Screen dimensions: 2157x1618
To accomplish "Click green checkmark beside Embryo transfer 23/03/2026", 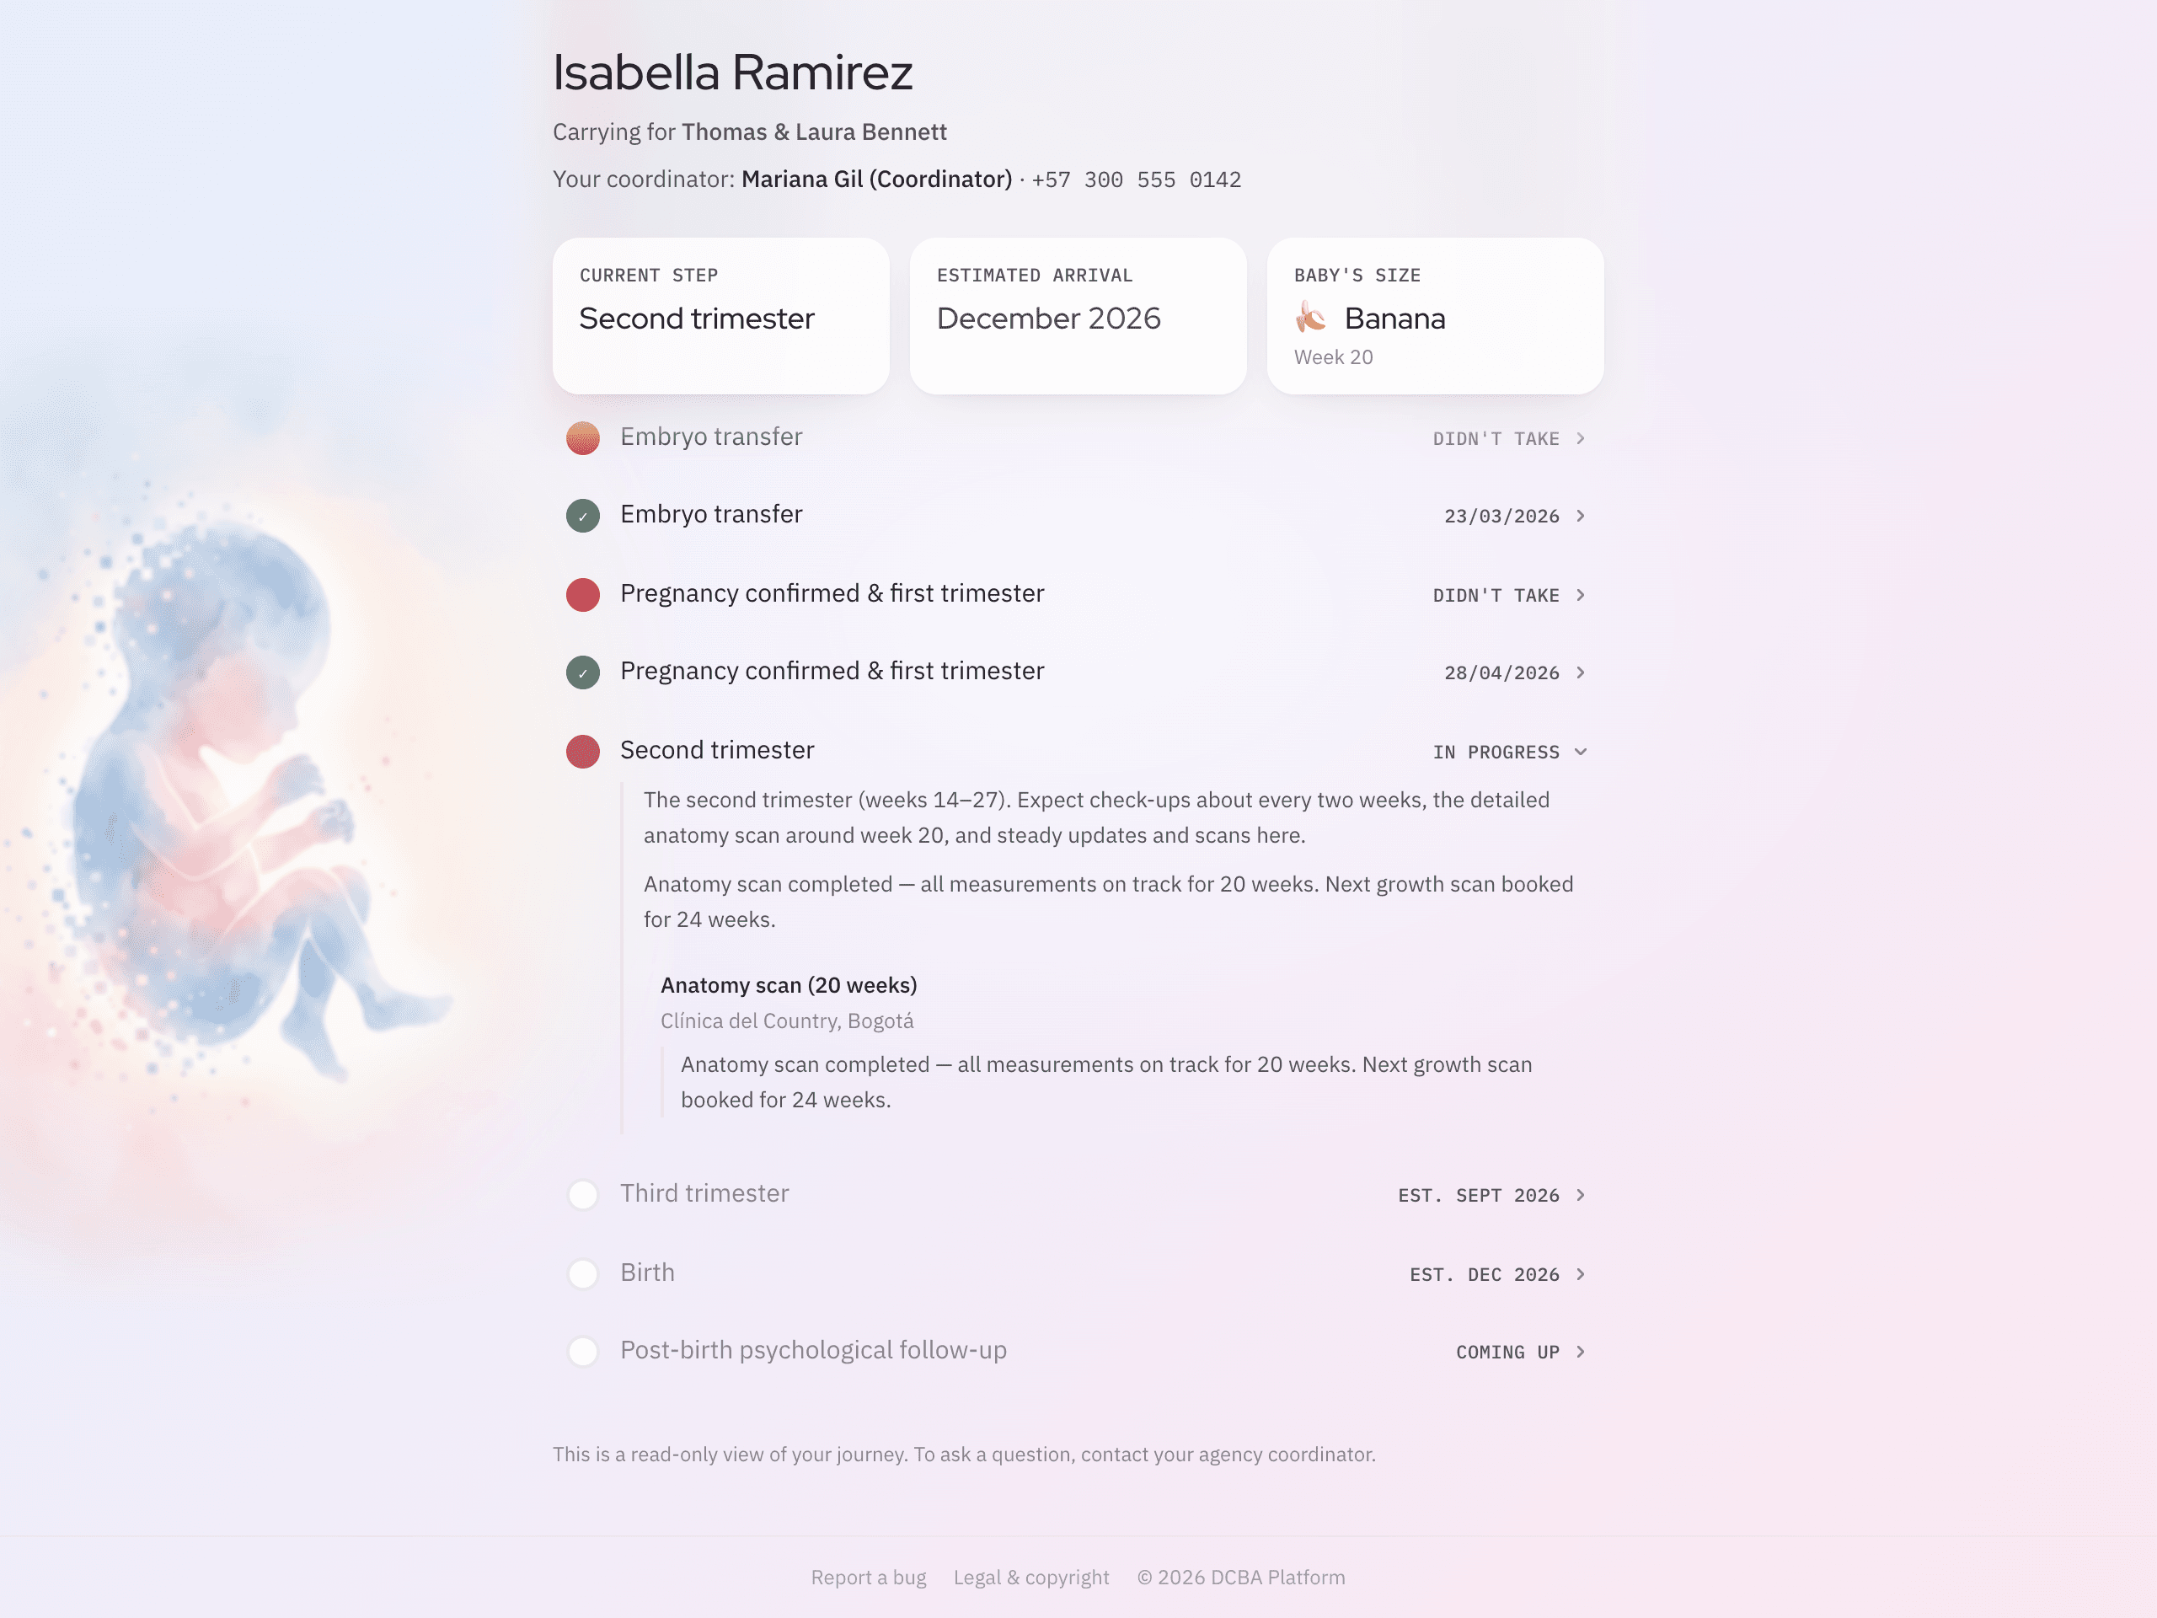I will tap(583, 516).
